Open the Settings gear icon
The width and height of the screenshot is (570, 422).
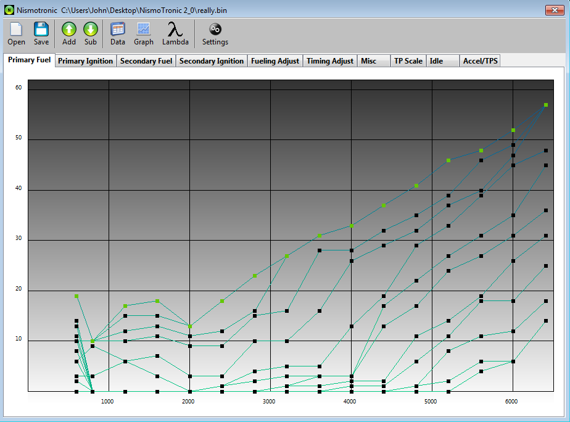pyautogui.click(x=215, y=29)
